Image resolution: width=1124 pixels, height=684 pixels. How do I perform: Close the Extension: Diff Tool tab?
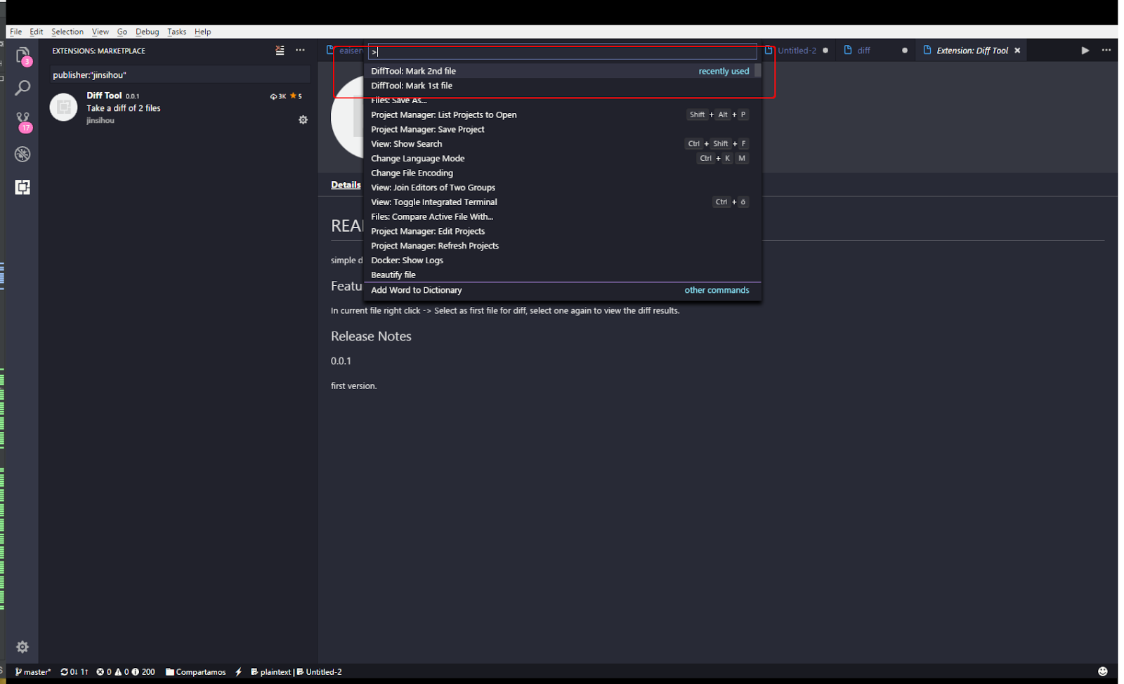point(1017,51)
